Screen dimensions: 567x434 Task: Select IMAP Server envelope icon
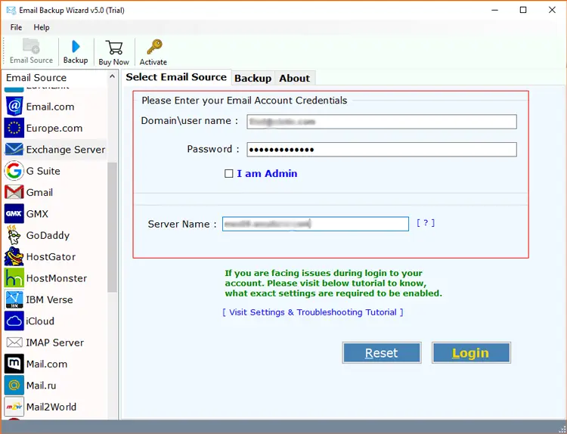[14, 343]
